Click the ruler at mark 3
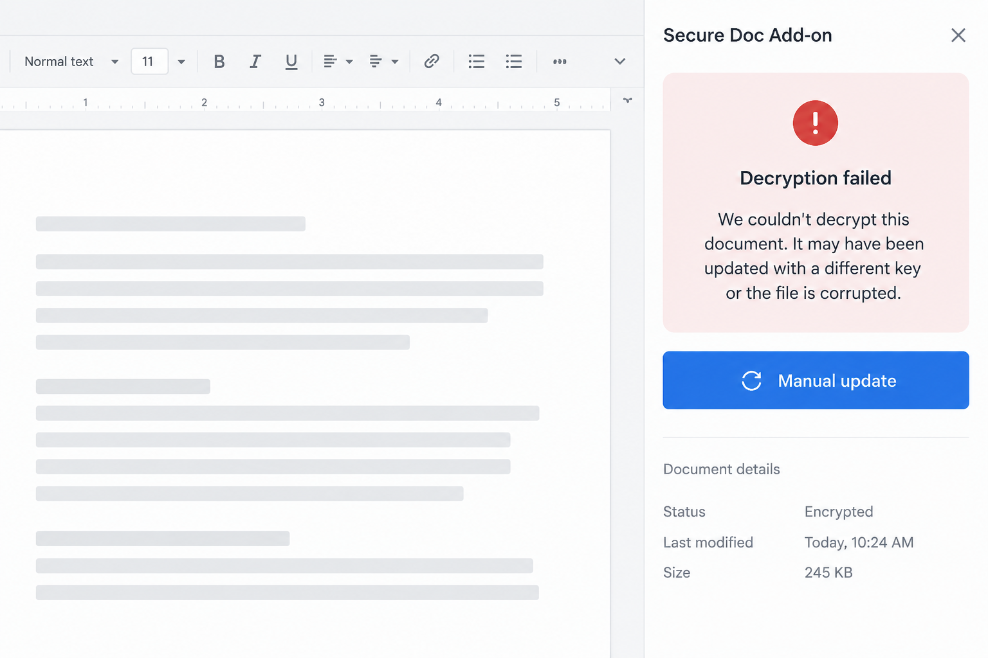Screen dimensions: 988x658 (322, 102)
